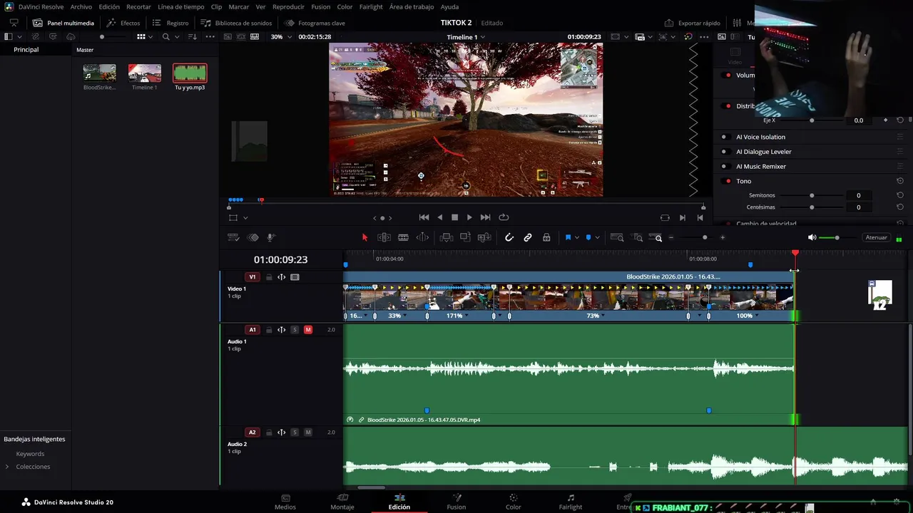Add a blue Marker to timeline

click(x=588, y=237)
